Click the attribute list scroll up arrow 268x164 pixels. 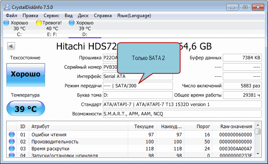[258, 125]
